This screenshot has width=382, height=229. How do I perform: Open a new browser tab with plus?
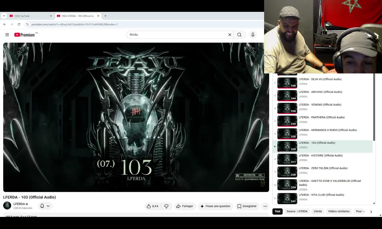pos(105,16)
